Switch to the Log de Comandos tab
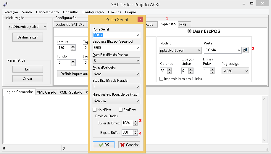Viewport: 271px width, 154px height. point(19,92)
